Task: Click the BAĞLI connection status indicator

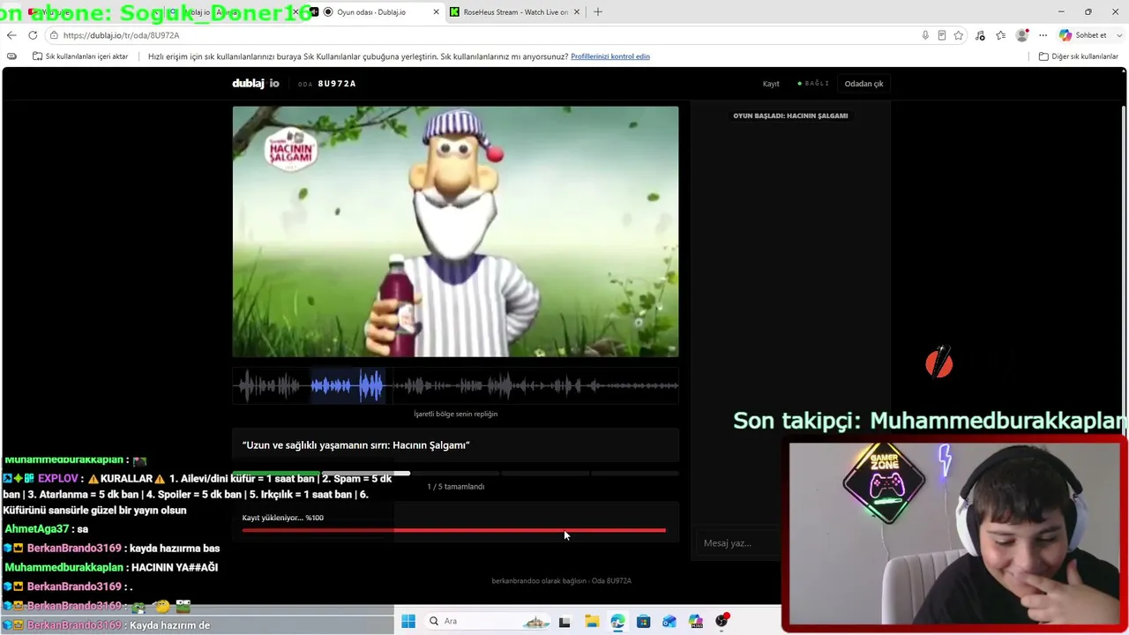Action: (813, 84)
